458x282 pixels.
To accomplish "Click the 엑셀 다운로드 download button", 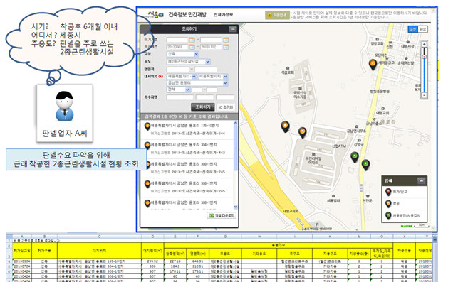I will (x=222, y=215).
